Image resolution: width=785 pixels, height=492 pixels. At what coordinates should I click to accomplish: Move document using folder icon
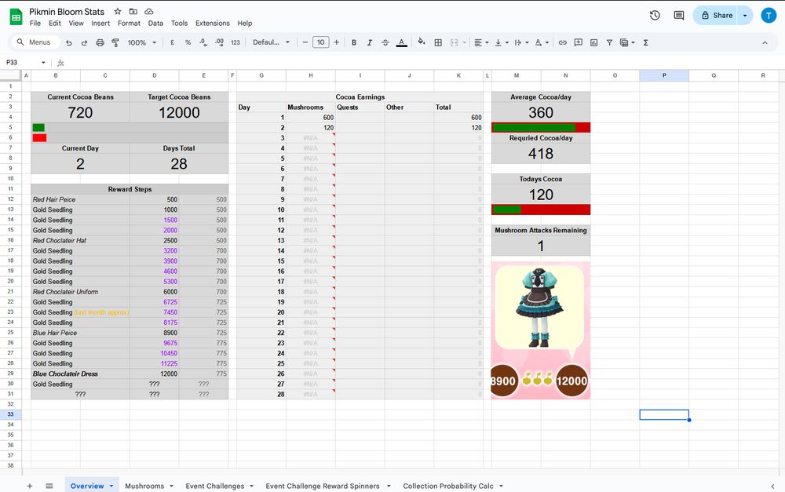coord(133,12)
